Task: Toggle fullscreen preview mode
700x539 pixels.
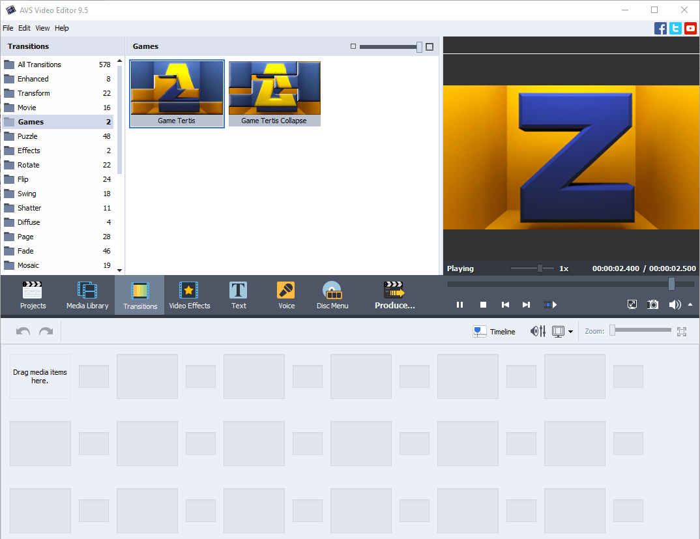Action: click(632, 304)
